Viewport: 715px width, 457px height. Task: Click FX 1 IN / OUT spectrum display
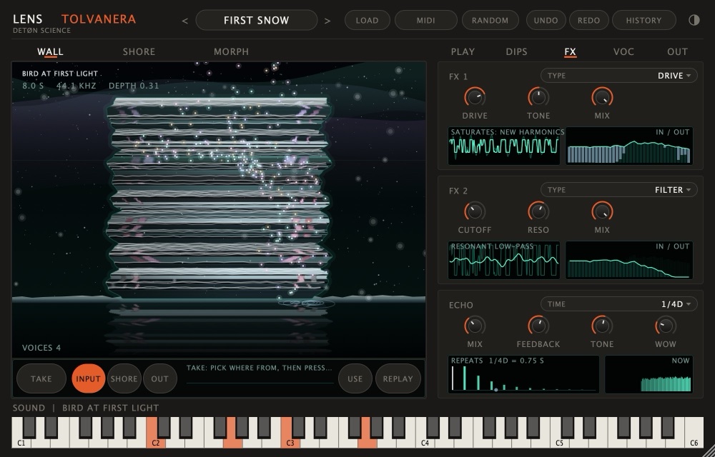pyautogui.click(x=629, y=146)
